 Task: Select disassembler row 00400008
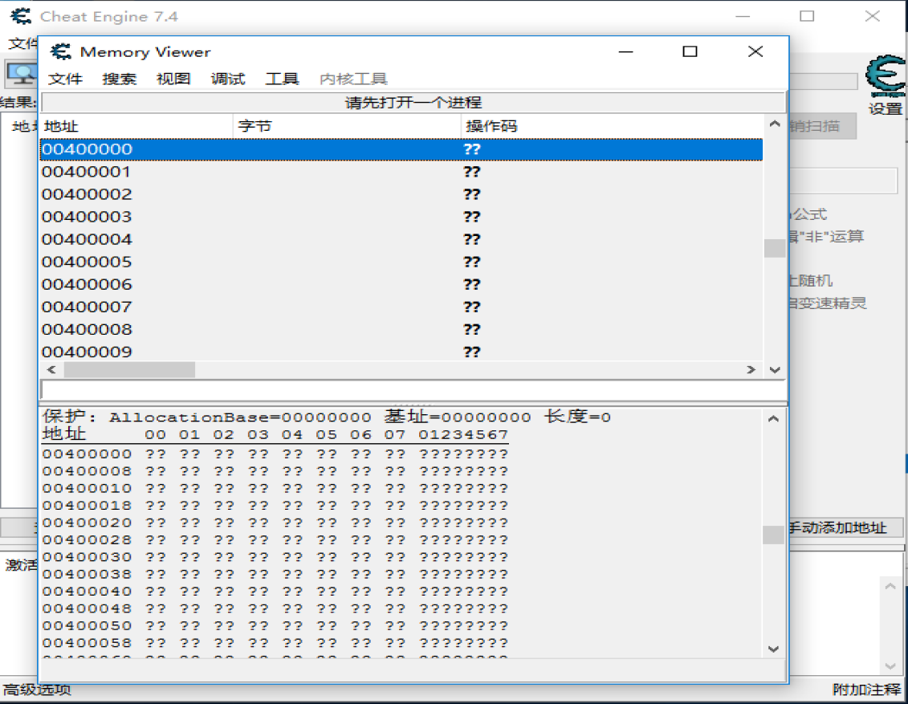401,330
